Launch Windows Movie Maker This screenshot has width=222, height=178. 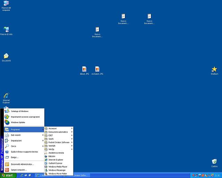[x=59, y=173]
